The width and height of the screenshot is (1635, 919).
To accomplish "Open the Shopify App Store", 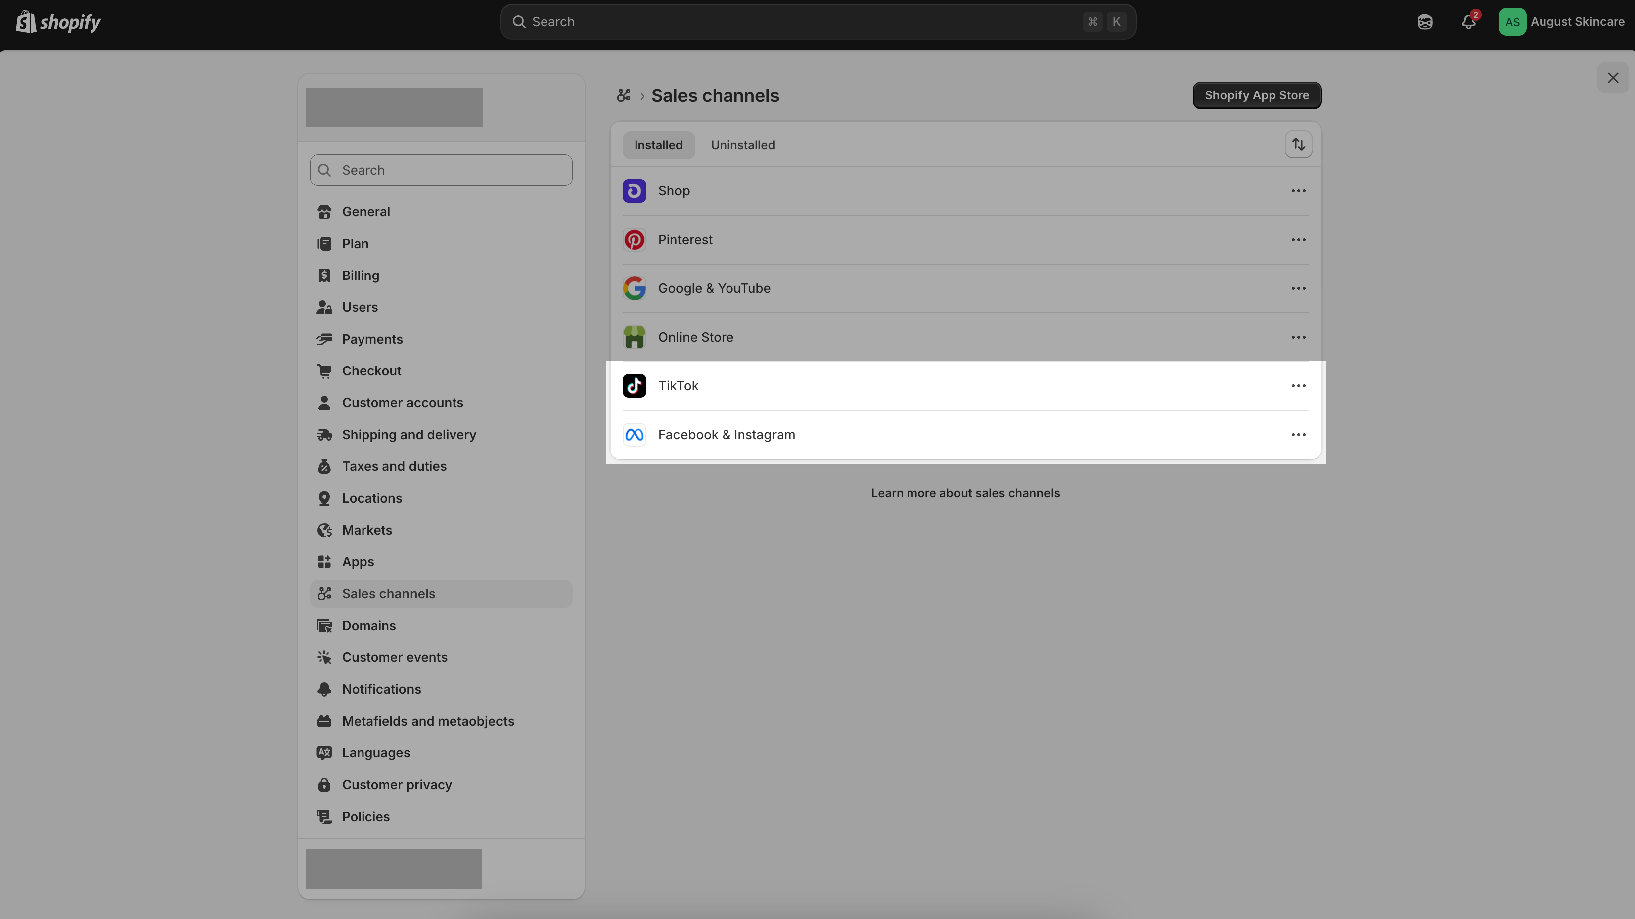I will click(x=1257, y=95).
